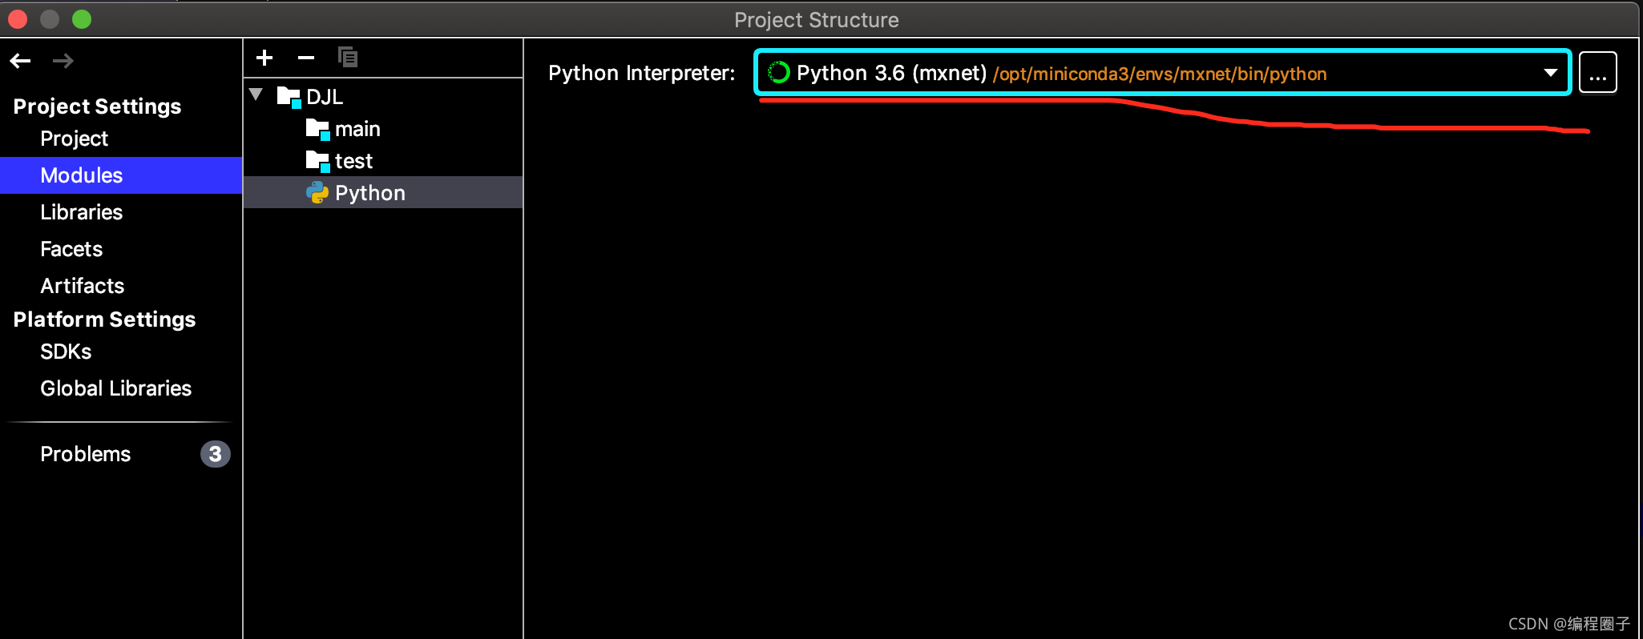Image resolution: width=1643 pixels, height=639 pixels.
Task: Select Modules in Project Settings
Action: click(121, 175)
